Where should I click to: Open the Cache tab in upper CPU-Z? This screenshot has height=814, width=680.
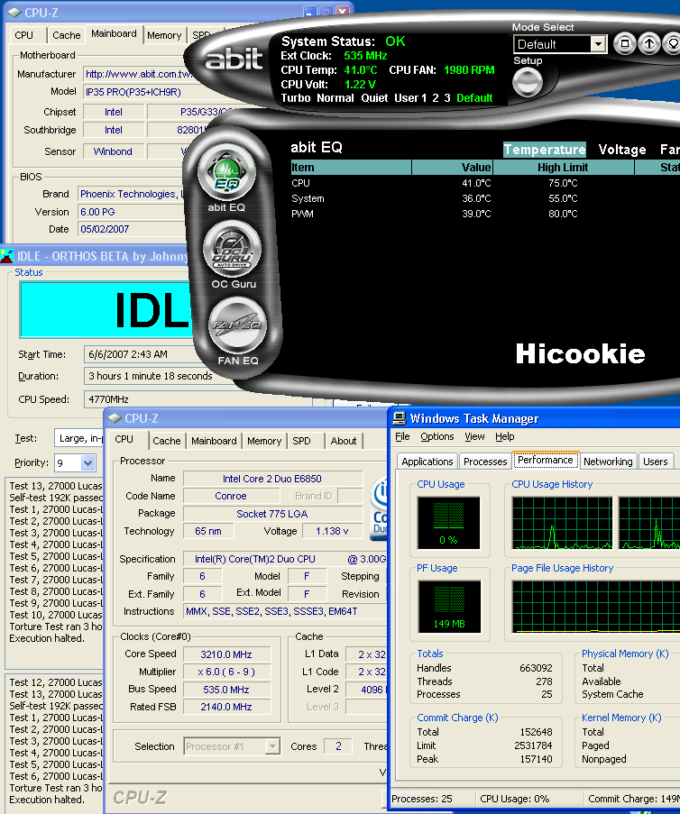pyautogui.click(x=67, y=35)
